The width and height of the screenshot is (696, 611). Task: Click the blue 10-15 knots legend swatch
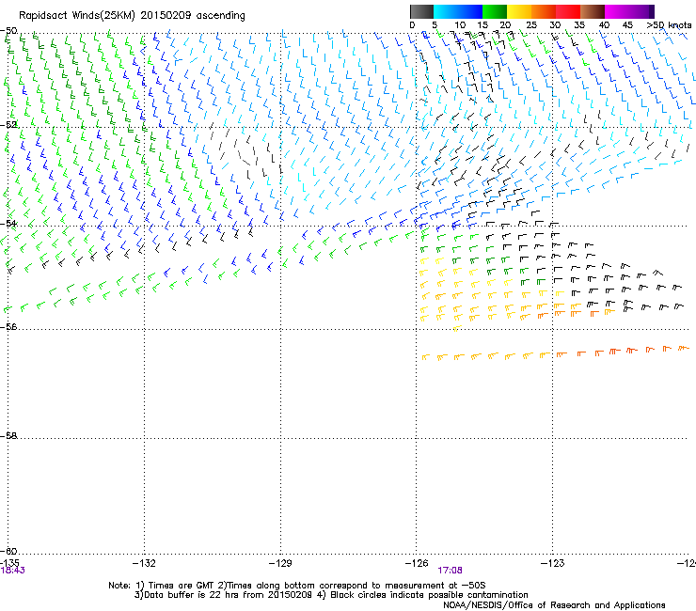tap(470, 11)
